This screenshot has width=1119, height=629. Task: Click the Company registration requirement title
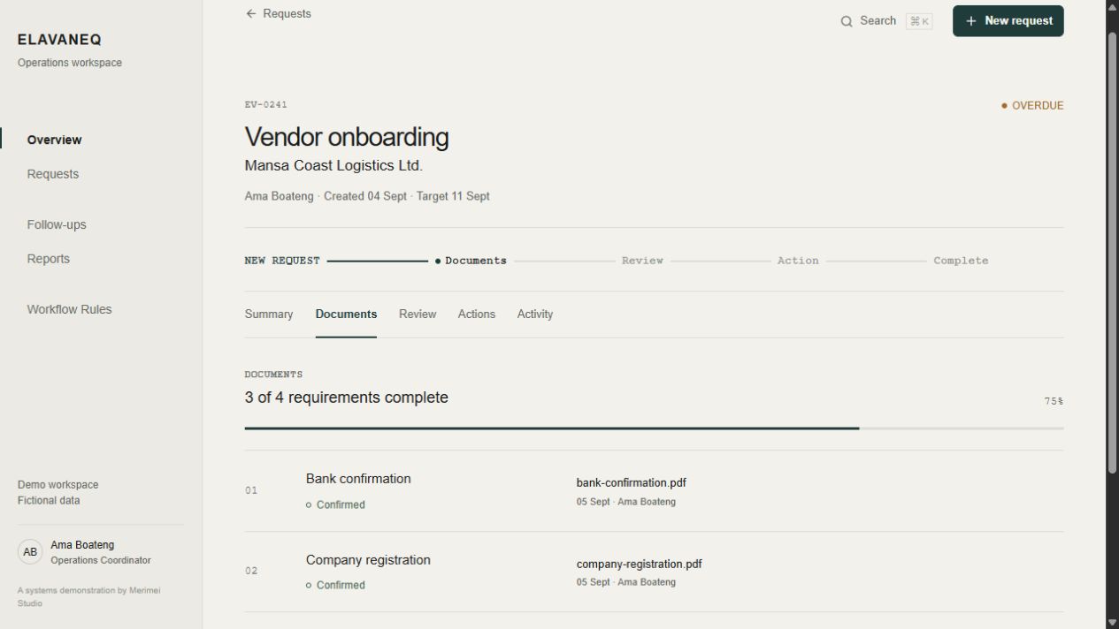(368, 560)
